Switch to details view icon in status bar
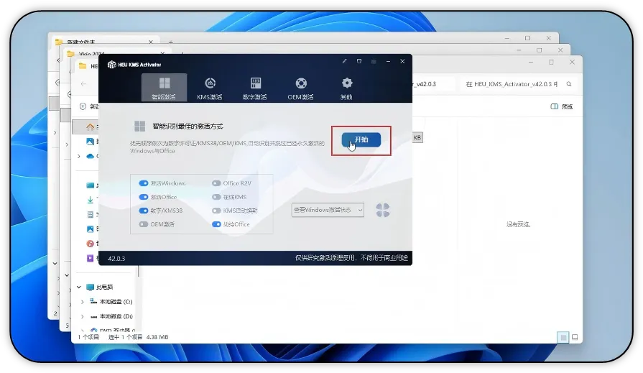The width and height of the screenshot is (643, 373). [563, 337]
